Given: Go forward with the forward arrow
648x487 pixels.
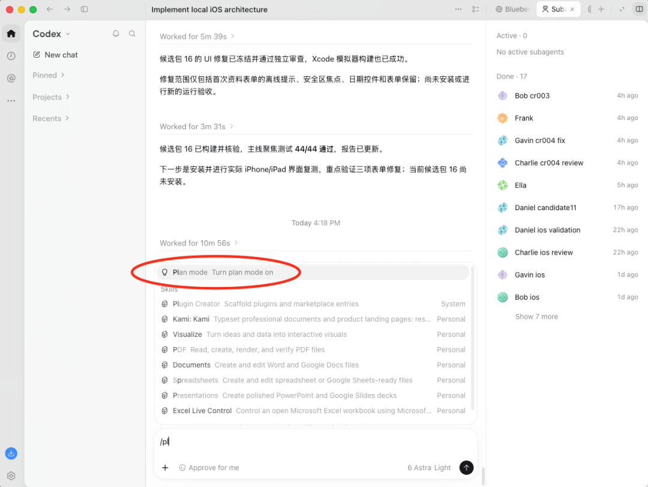Looking at the screenshot, I should (67, 9).
